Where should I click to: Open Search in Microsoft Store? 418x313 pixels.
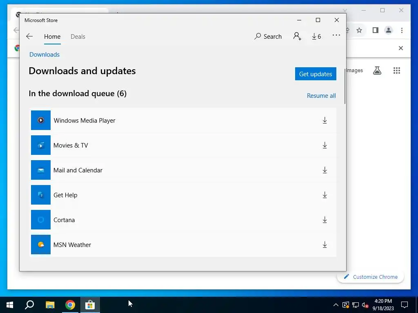point(268,36)
